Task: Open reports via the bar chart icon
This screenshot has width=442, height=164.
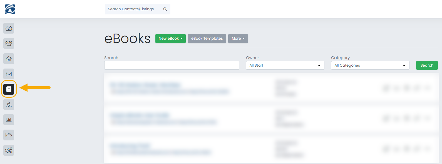Action: [x=9, y=120]
